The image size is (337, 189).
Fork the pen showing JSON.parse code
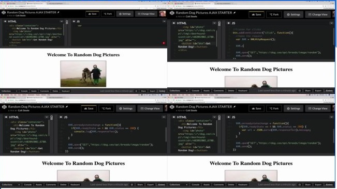[274, 108]
